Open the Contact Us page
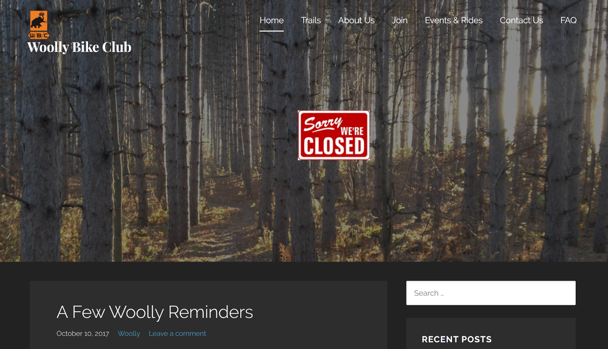 (x=521, y=20)
